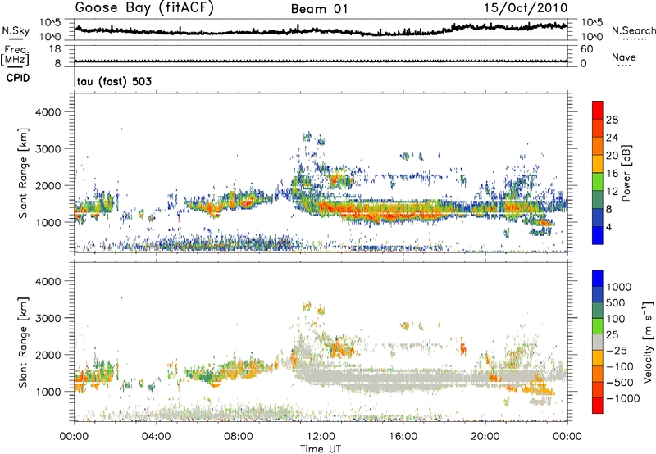Click the Goose Bay (fitACF) title

144,8
